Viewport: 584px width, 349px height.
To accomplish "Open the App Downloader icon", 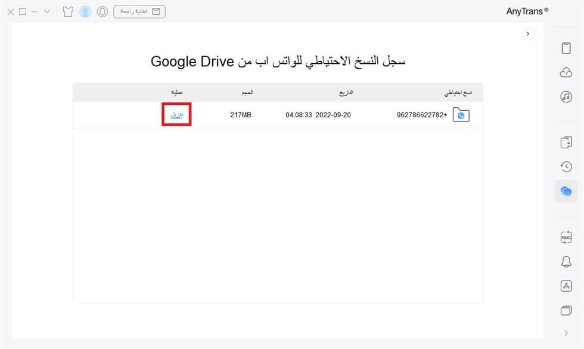I will (x=566, y=286).
